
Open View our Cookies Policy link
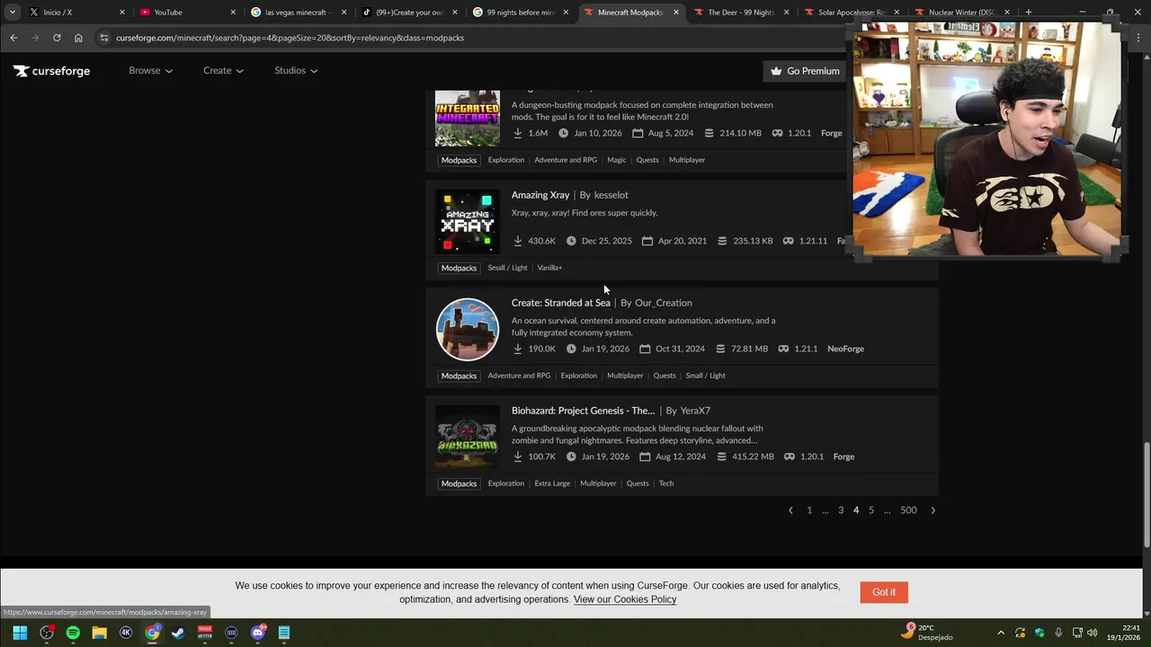point(625,599)
